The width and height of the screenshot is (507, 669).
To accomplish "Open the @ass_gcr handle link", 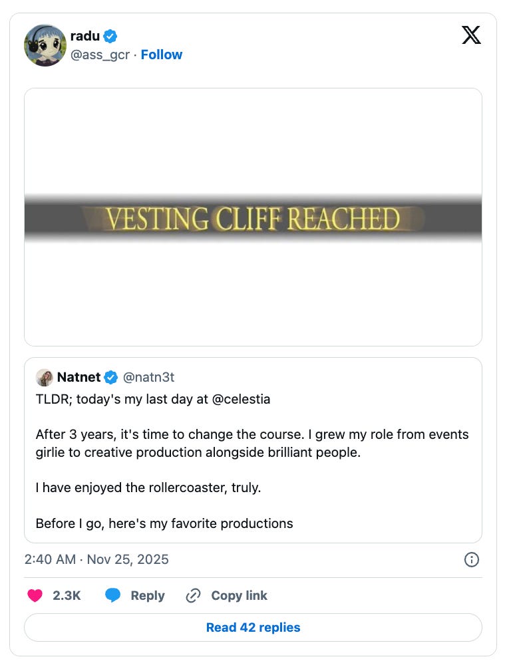I will 100,55.
